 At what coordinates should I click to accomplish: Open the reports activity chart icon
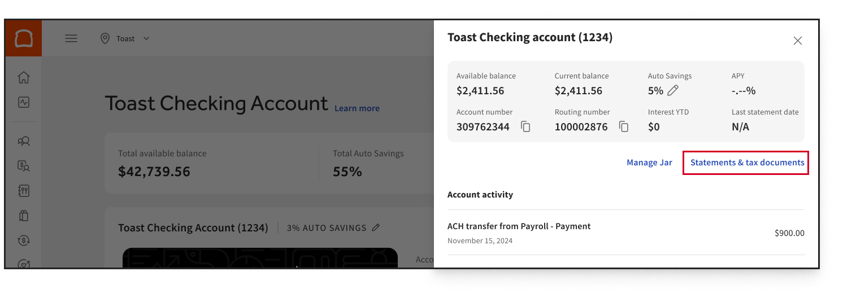[24, 102]
